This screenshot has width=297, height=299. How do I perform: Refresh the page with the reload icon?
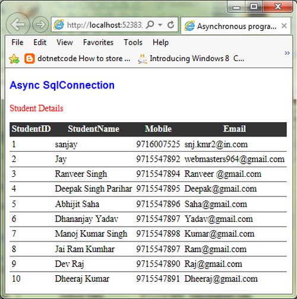[170, 25]
